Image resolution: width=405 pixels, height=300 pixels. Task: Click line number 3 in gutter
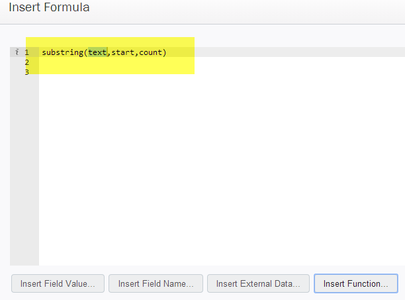tap(26, 72)
